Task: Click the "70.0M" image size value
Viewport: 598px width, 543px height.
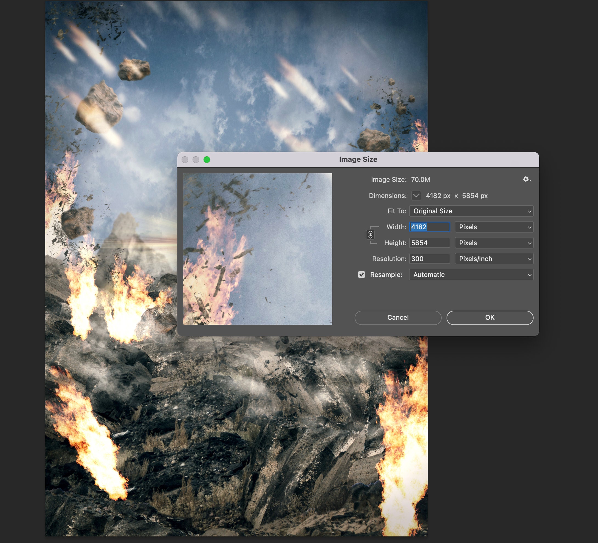Action: (420, 180)
